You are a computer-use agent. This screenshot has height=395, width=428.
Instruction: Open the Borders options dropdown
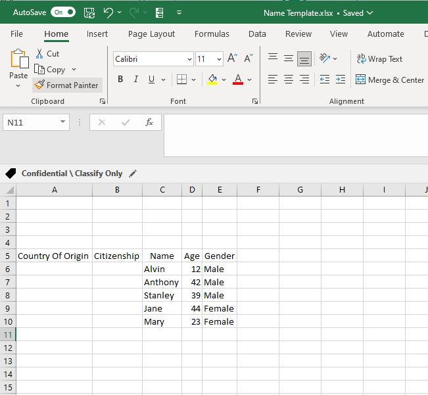[193, 80]
